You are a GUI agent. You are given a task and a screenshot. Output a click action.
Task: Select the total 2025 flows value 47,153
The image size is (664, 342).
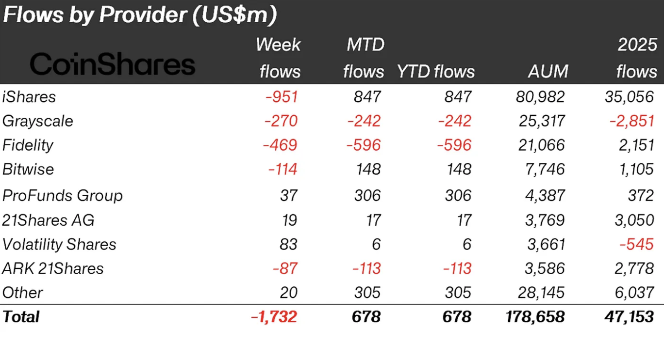(630, 317)
